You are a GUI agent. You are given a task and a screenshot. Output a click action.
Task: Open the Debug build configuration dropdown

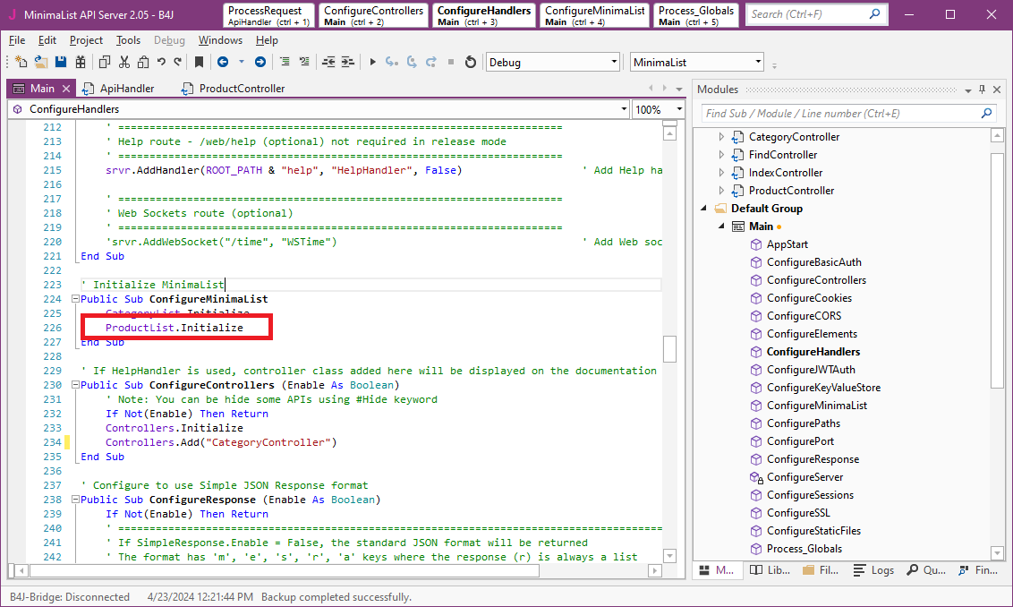coord(614,62)
